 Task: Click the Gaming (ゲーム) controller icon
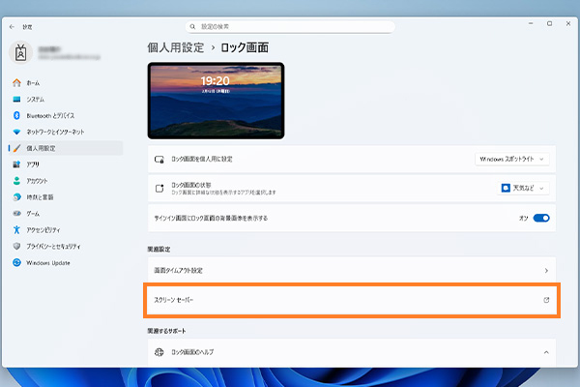point(16,213)
